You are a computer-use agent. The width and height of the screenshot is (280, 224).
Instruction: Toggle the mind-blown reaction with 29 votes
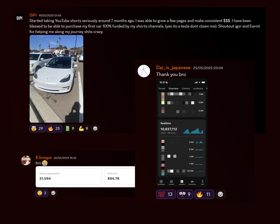pos(38,129)
